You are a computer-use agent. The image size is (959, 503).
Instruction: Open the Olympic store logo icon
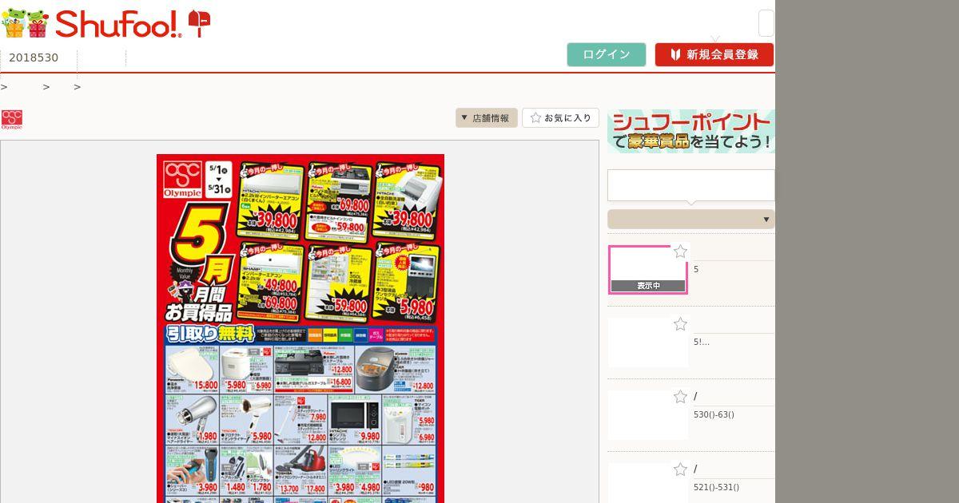click(x=12, y=120)
